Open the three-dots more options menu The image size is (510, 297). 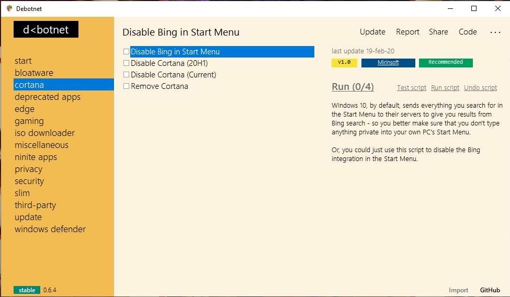click(x=495, y=32)
